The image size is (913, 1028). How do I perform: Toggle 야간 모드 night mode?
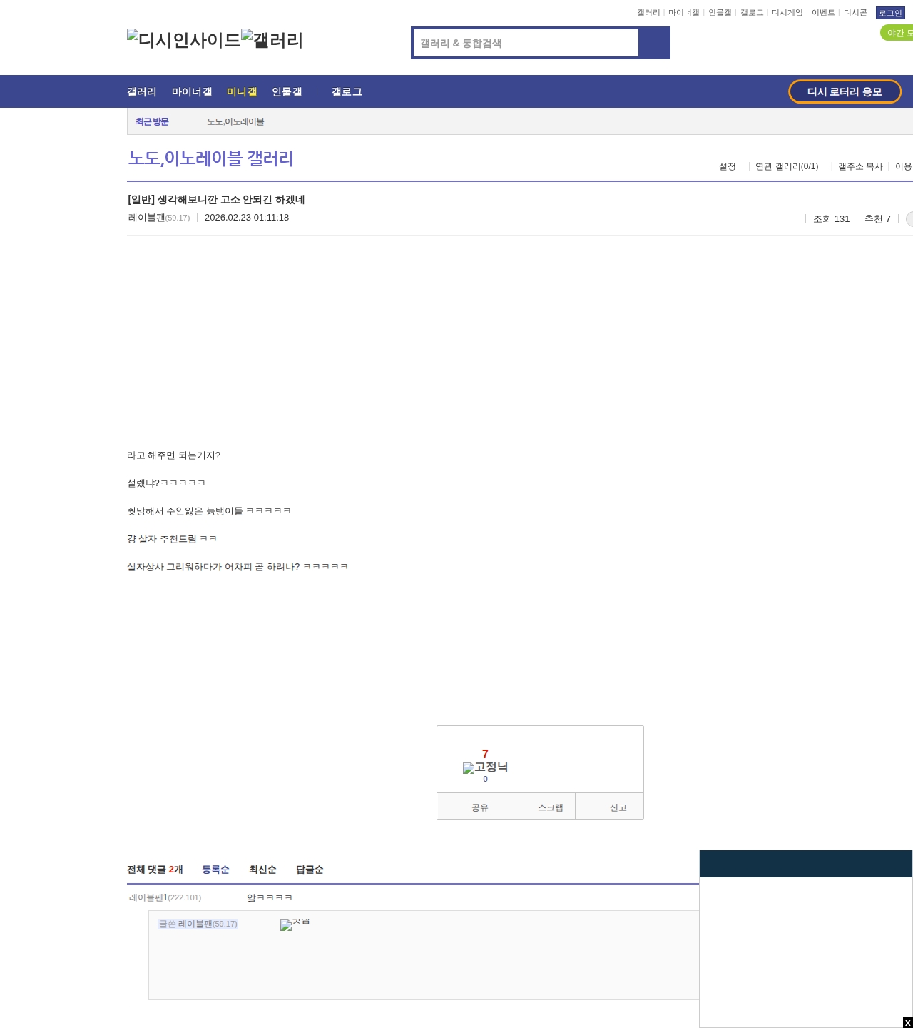[897, 33]
